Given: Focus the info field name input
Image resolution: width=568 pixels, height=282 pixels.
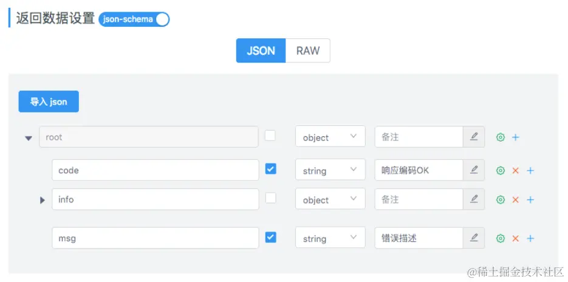Looking at the screenshot, I should point(156,199).
